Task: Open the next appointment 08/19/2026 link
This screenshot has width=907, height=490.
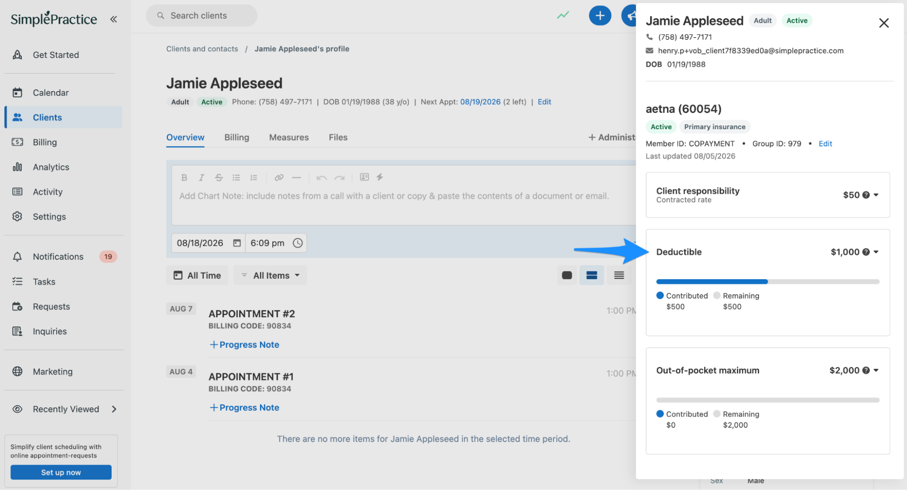Action: click(480, 102)
